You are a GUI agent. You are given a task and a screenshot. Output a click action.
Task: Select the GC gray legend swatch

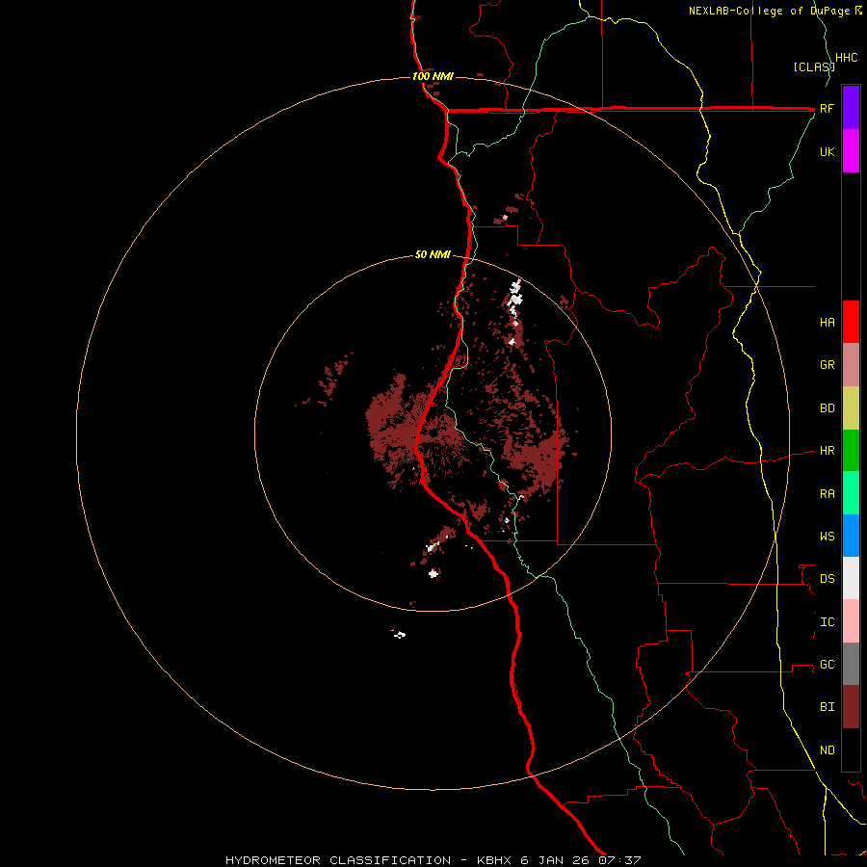851,664
